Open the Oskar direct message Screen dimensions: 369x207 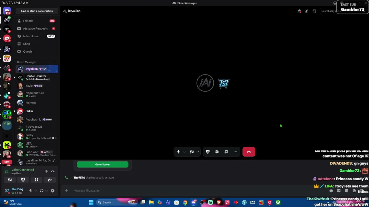(37, 111)
